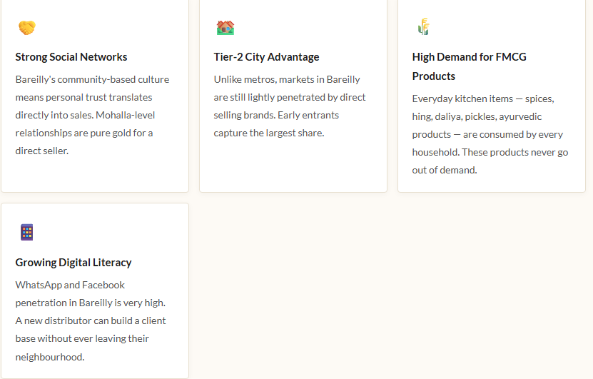
Task: Select the Tier-2 City Advantage heading
Action: (x=266, y=57)
